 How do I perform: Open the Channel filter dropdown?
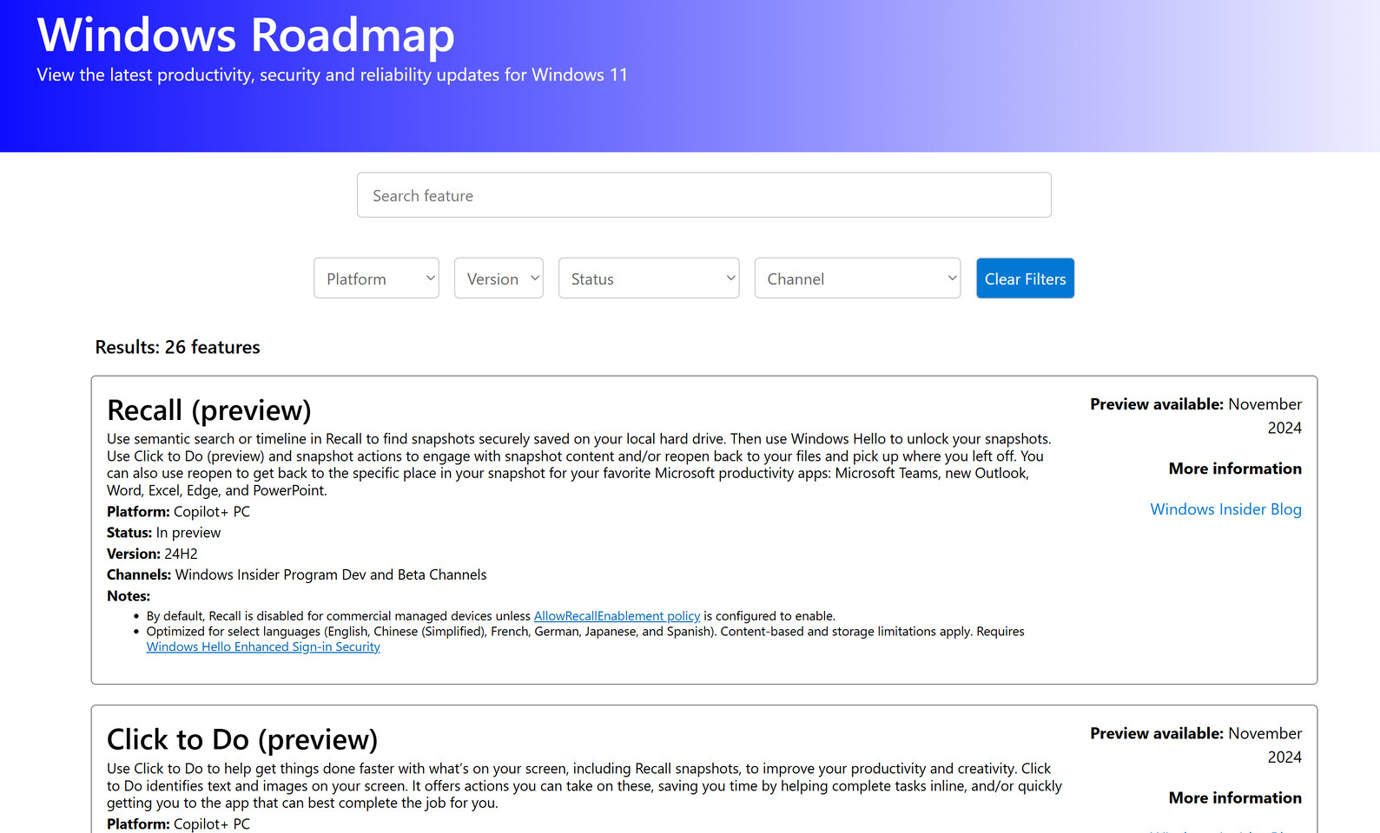click(857, 279)
